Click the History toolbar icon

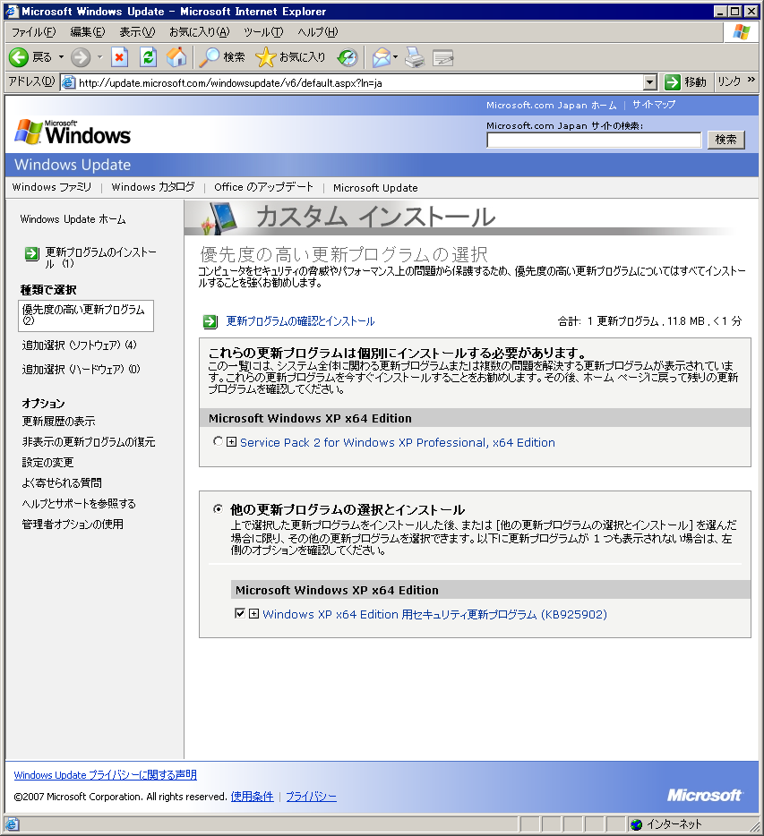click(x=348, y=57)
